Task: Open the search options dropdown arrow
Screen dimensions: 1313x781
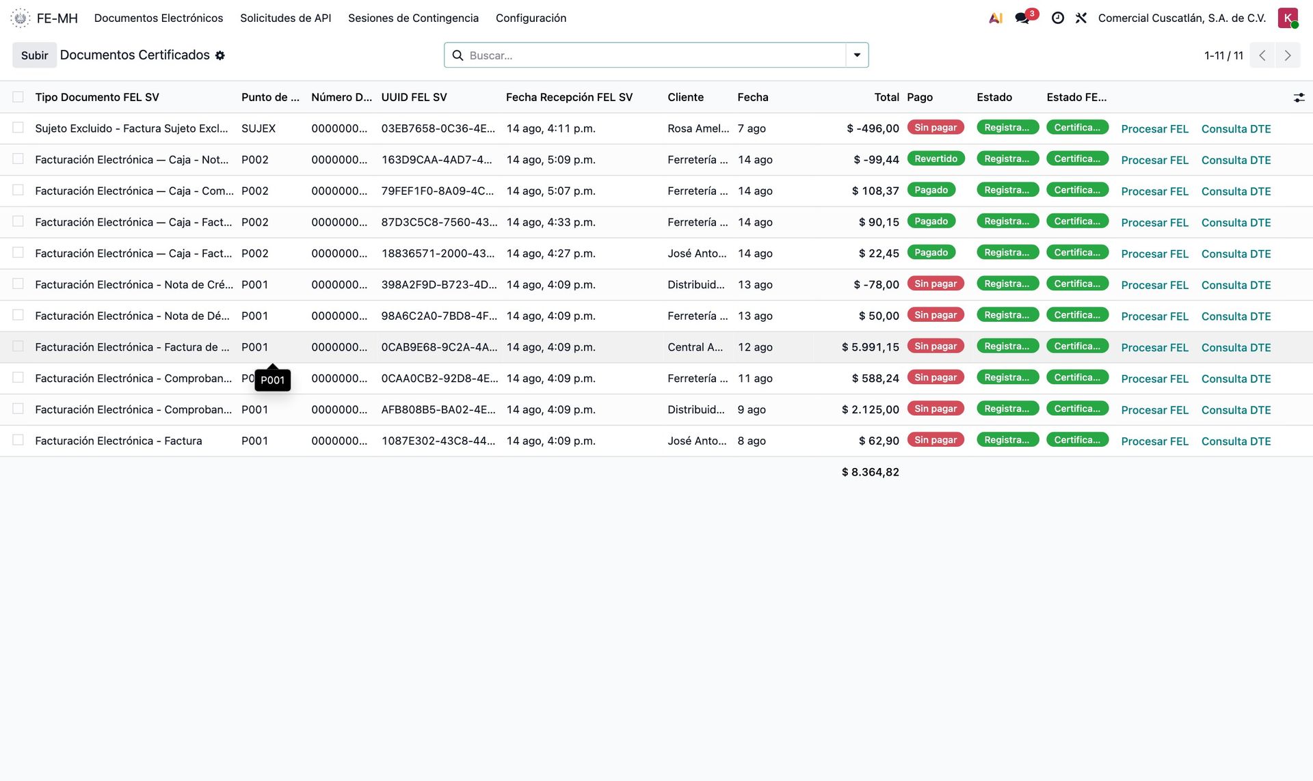Action: pyautogui.click(x=857, y=55)
